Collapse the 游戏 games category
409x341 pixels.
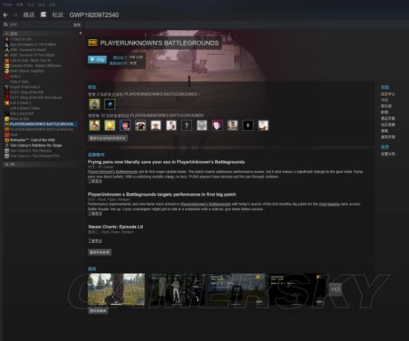7,34
